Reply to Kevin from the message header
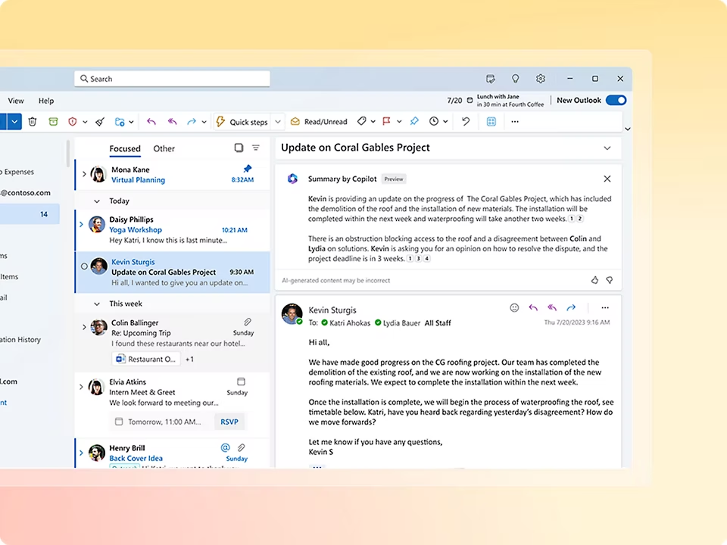Viewport: 727px width, 545px height. pos(533,308)
